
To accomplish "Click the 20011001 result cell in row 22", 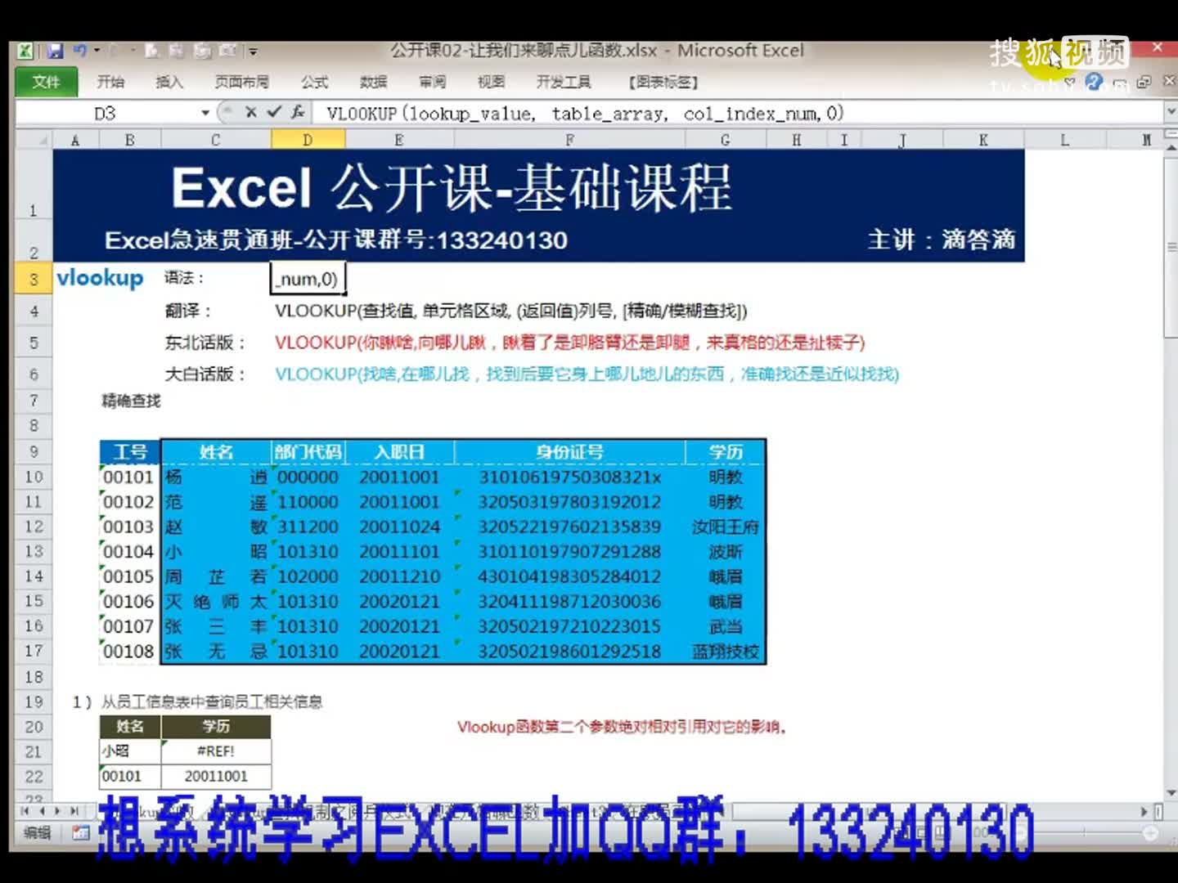I will [216, 776].
